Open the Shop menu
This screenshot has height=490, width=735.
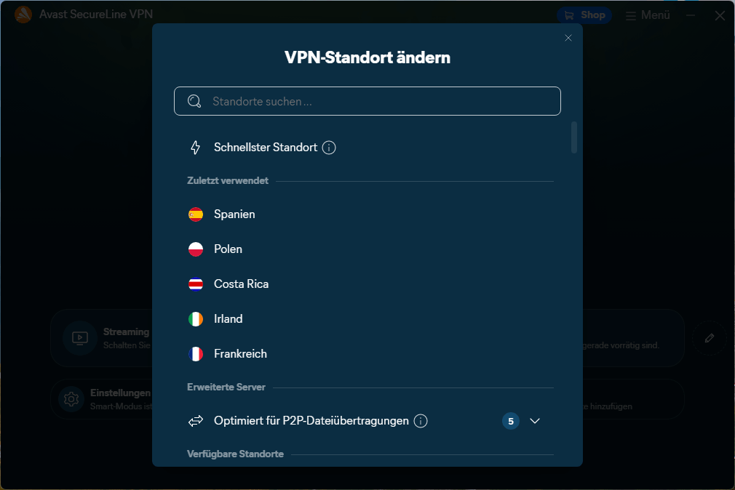pos(584,14)
